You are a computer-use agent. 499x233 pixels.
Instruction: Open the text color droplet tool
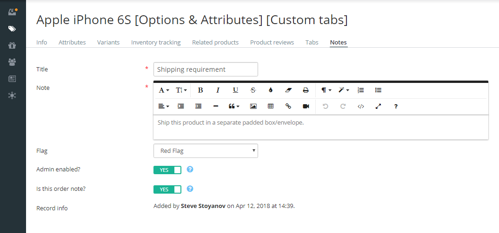271,90
